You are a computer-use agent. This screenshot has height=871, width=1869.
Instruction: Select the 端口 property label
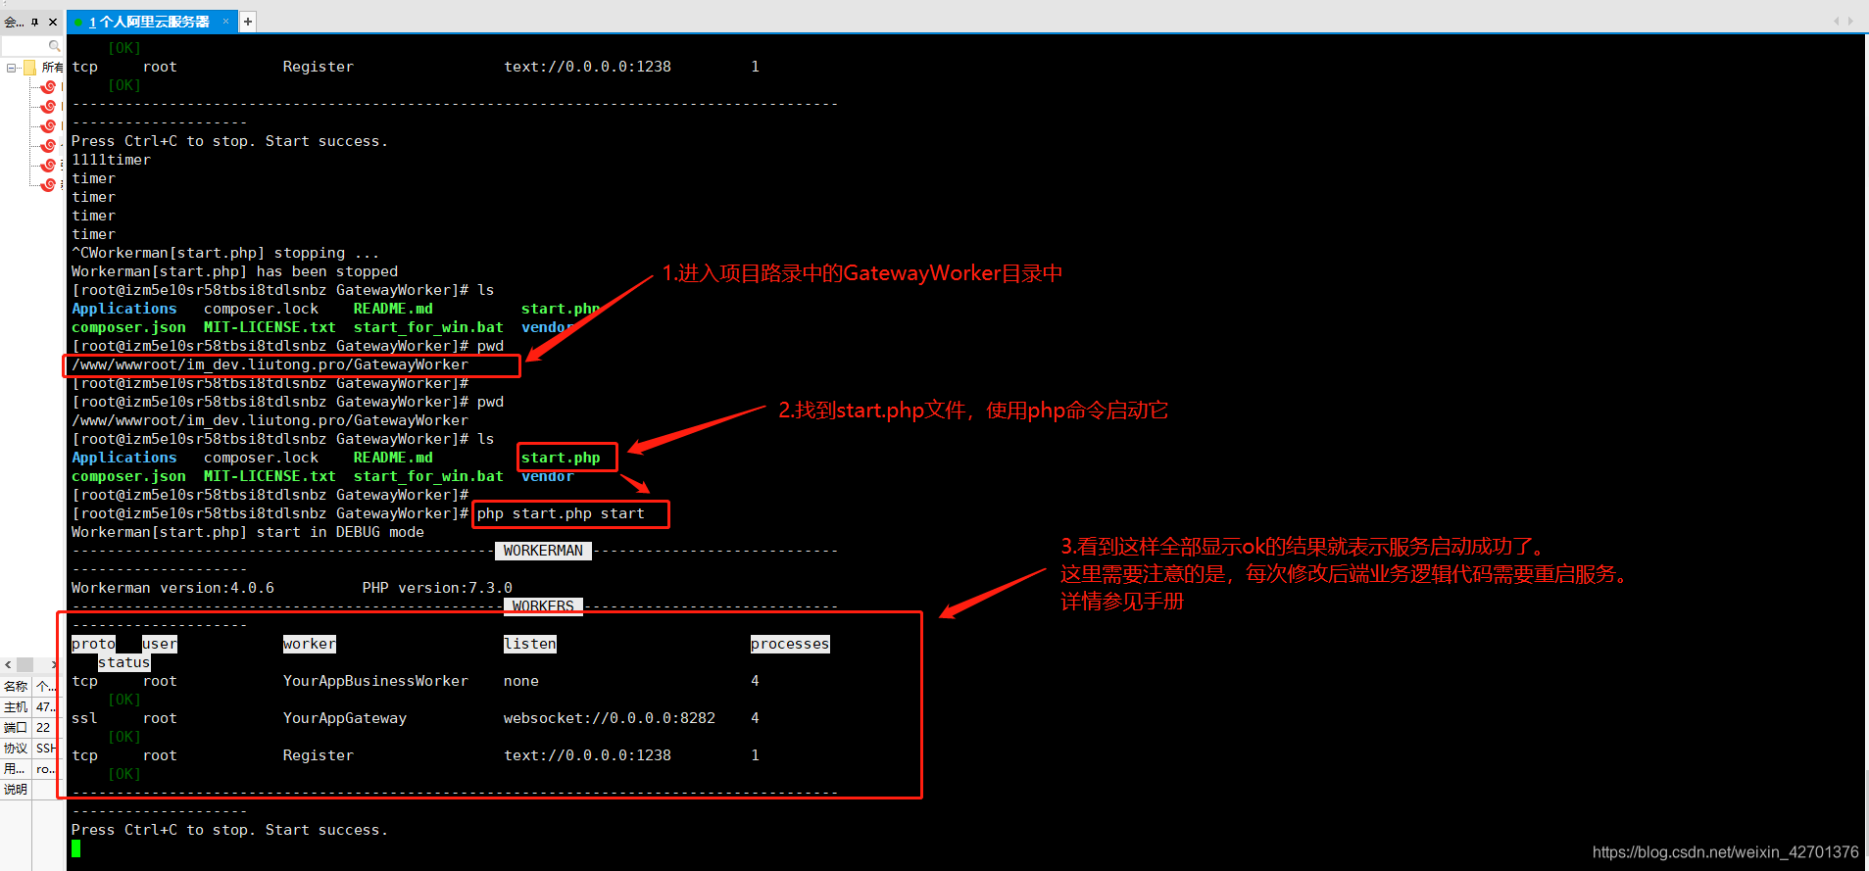(16, 727)
